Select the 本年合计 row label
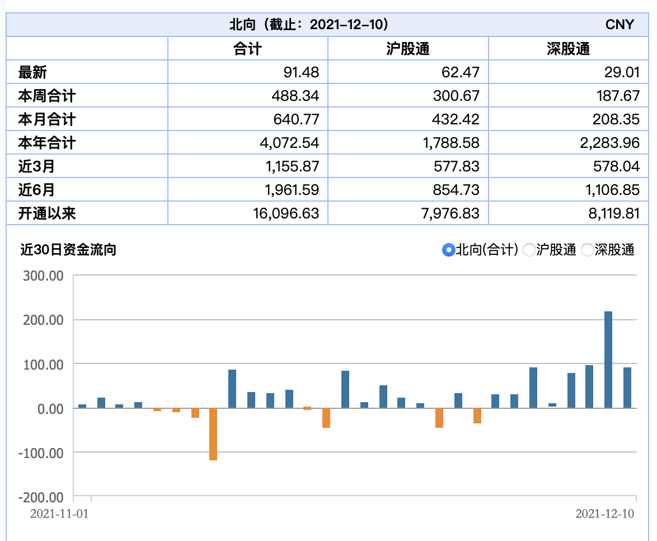This screenshot has width=657, height=541. coord(46,143)
